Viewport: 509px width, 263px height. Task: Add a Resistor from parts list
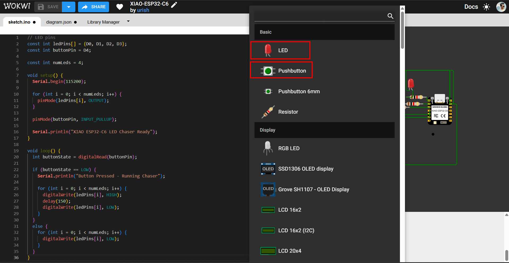(x=324, y=112)
